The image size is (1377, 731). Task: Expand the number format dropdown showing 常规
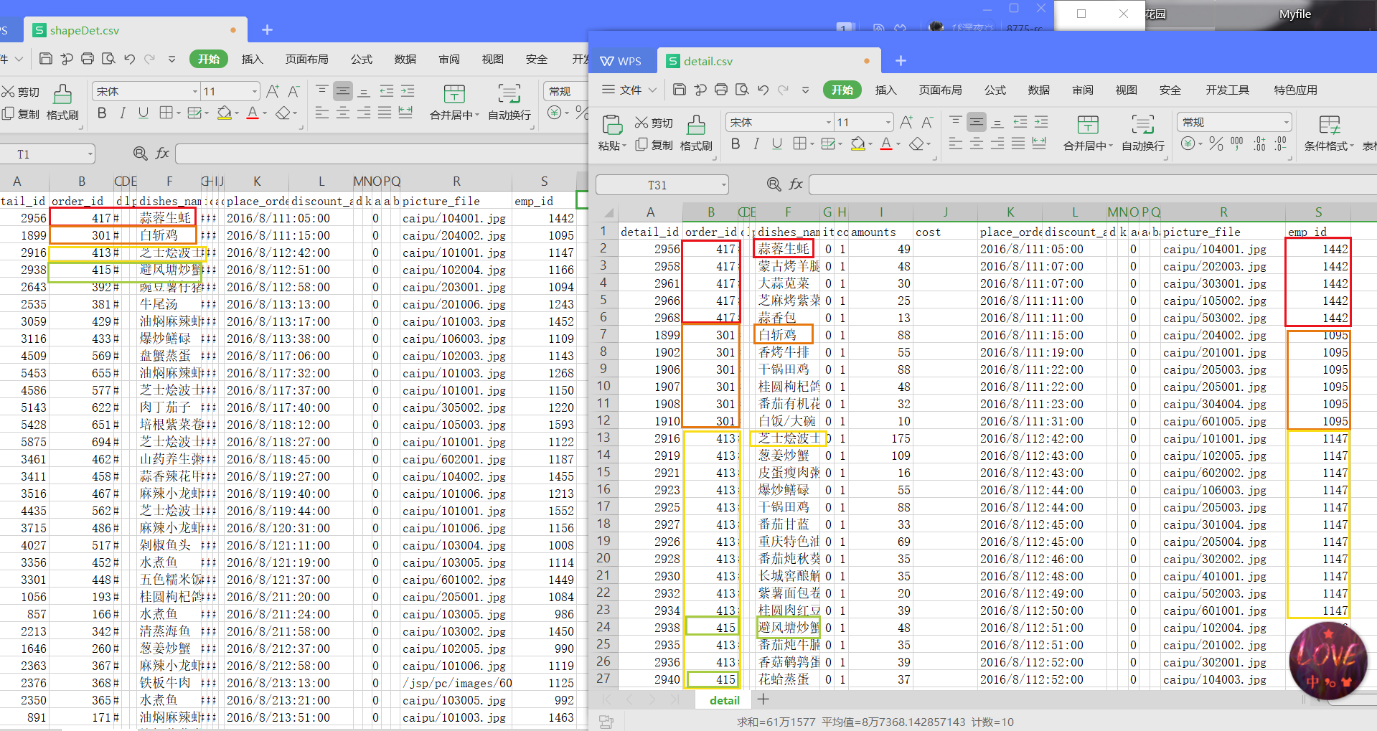[1284, 122]
